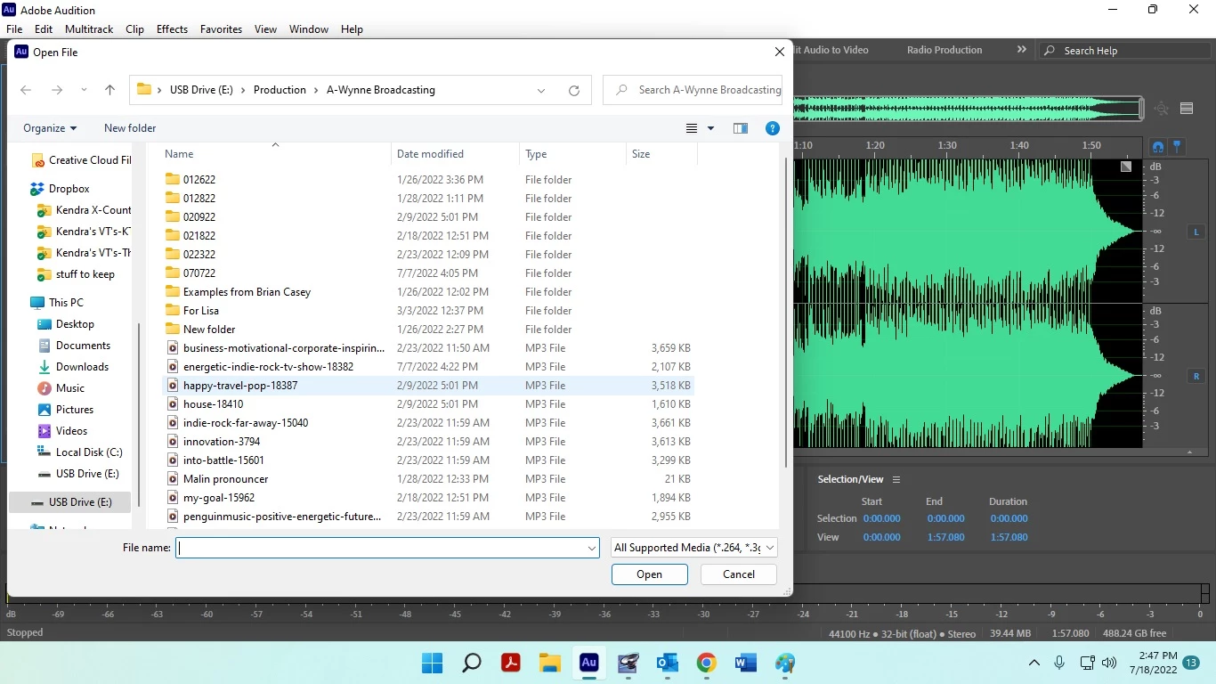Open recent locations dropdown arrow
The image size is (1216, 684).
point(84,90)
